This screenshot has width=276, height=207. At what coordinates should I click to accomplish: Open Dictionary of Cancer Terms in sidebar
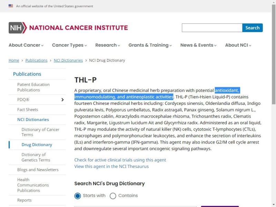click(x=40, y=132)
